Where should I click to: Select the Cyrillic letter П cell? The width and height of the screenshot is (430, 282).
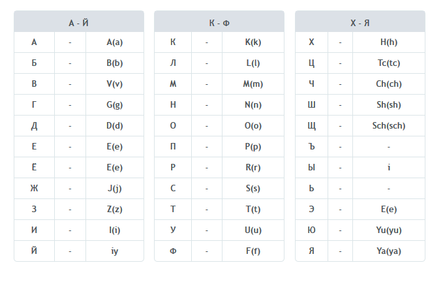point(173,147)
